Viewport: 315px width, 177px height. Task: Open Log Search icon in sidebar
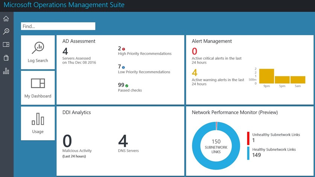point(6,31)
